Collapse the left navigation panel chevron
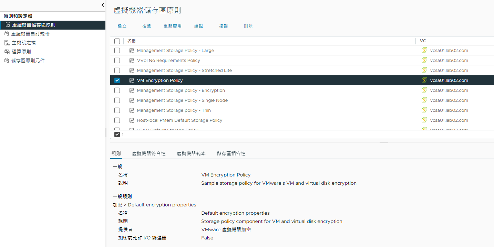 pyautogui.click(x=103, y=5)
